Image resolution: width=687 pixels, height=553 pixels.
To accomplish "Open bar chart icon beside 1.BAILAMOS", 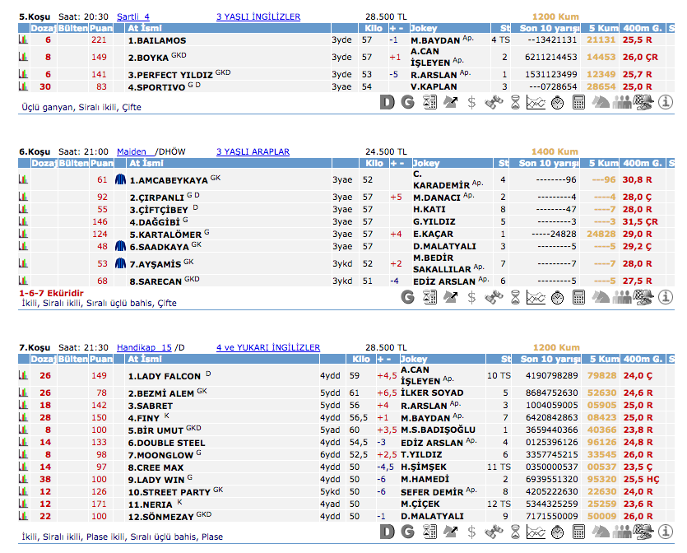I will tap(24, 39).
